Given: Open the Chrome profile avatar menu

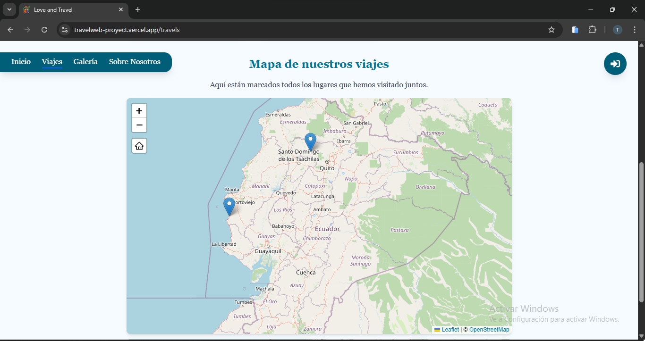Looking at the screenshot, I should pos(618,30).
